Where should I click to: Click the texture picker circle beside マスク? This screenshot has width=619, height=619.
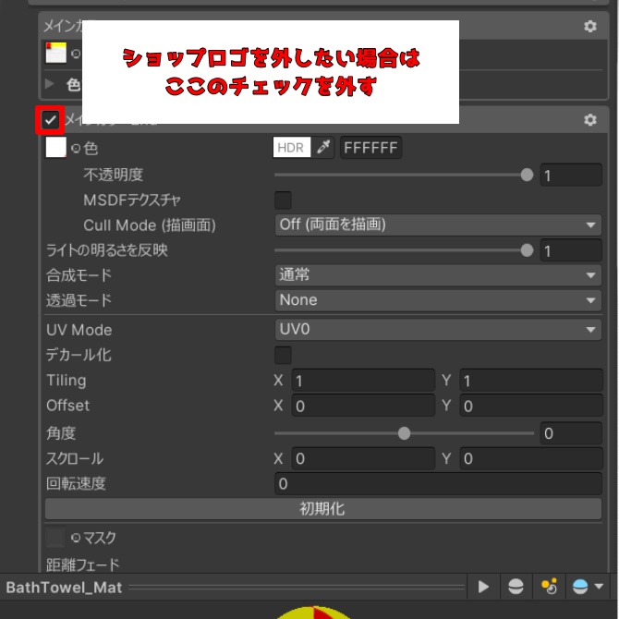76,538
